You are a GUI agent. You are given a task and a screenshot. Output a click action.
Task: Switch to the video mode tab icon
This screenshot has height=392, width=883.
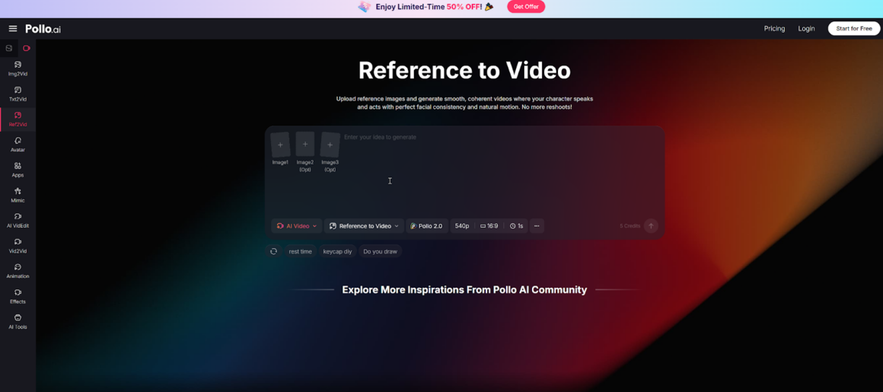[27, 48]
